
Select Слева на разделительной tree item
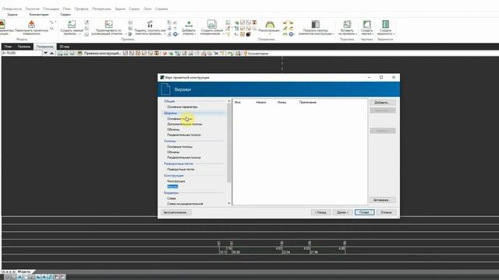click(185, 204)
